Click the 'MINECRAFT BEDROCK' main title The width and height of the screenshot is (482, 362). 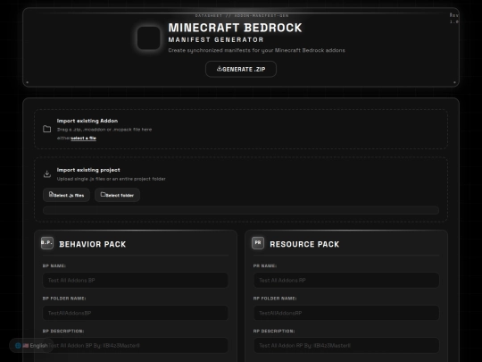click(235, 28)
